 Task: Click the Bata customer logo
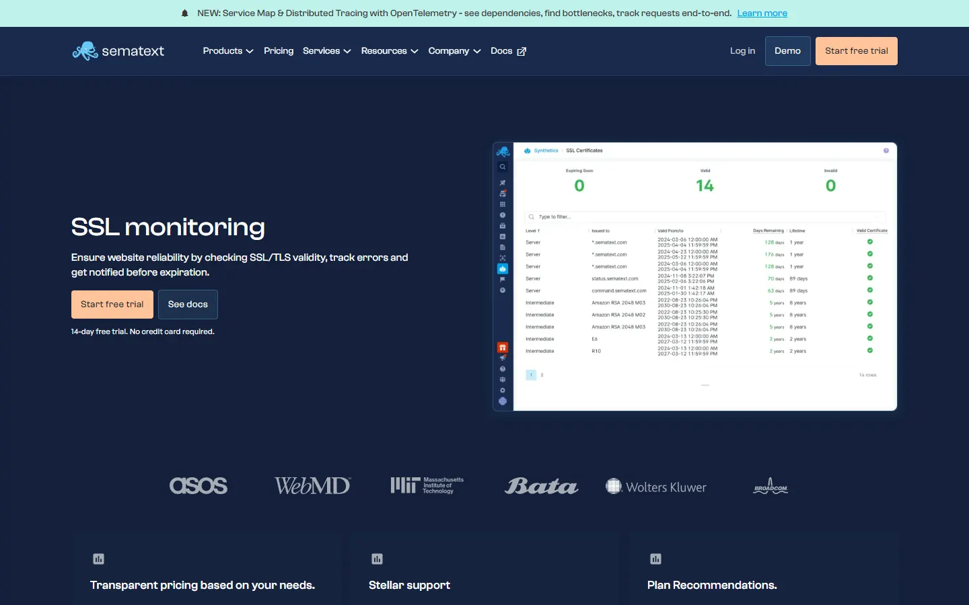(x=542, y=485)
